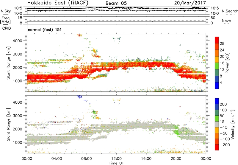Click the '28' Power colorbar value

(222, 43)
